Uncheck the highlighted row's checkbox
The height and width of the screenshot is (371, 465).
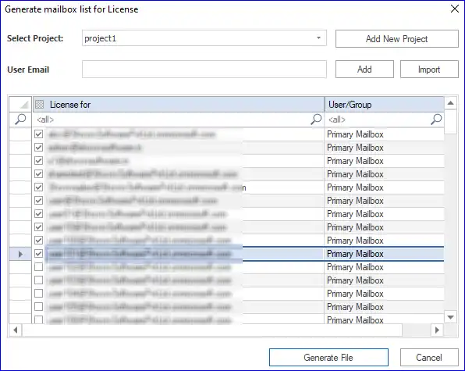coord(38,254)
